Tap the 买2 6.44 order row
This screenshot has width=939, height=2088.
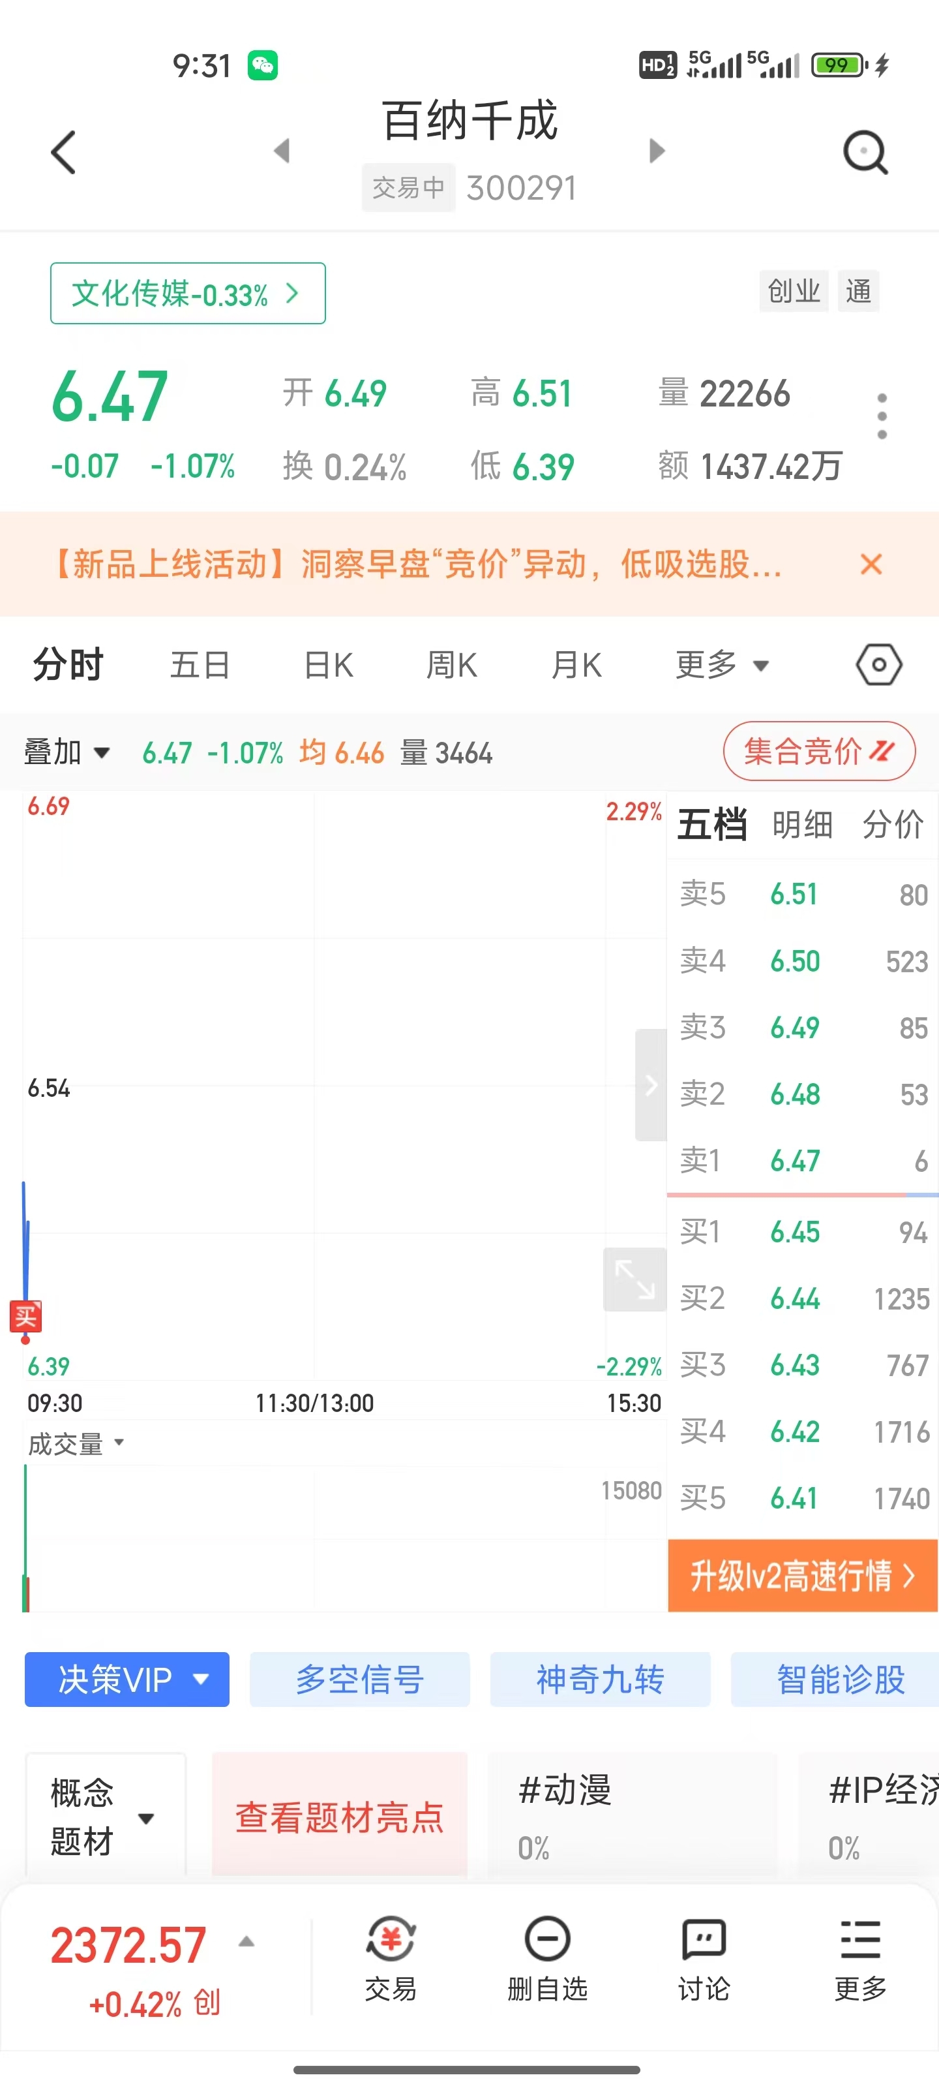coord(802,1298)
